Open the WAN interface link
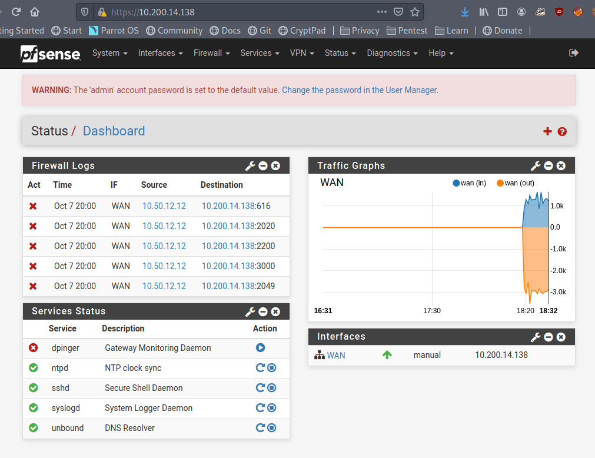 (x=336, y=356)
